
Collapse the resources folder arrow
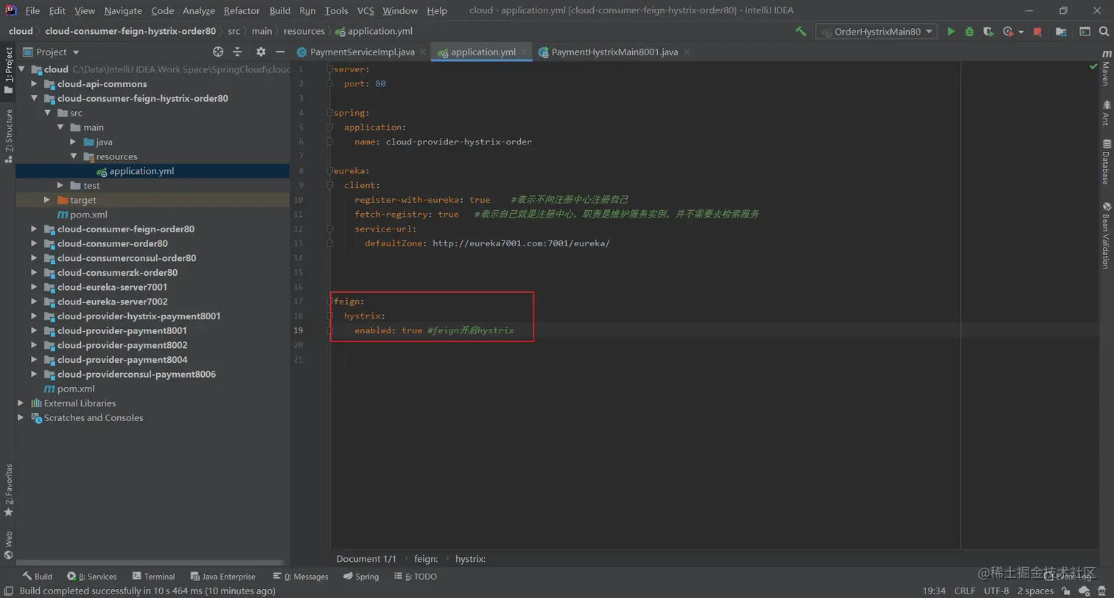coord(73,156)
